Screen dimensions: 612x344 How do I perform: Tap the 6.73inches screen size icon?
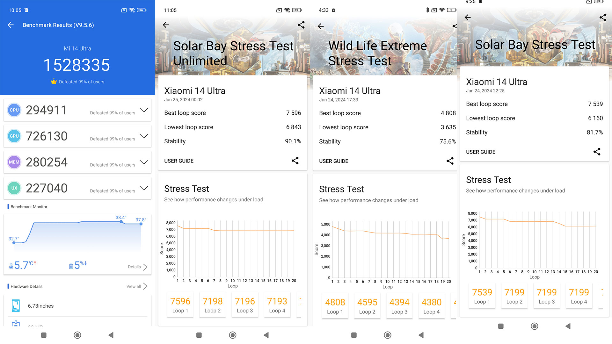[x=16, y=305]
